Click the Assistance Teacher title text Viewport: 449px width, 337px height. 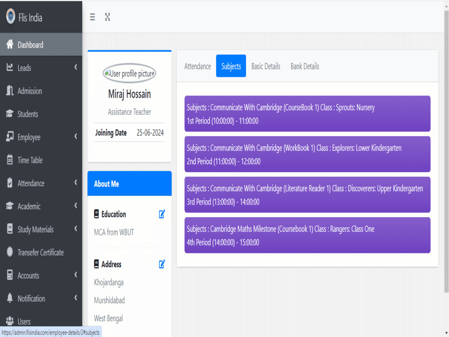coord(129,112)
